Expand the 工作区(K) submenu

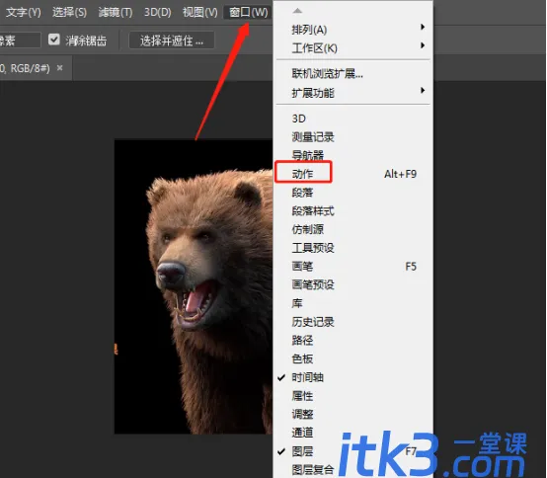coord(353,47)
